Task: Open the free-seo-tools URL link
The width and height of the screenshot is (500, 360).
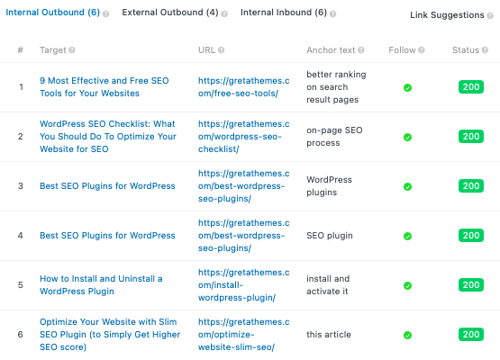Action: click(x=243, y=87)
